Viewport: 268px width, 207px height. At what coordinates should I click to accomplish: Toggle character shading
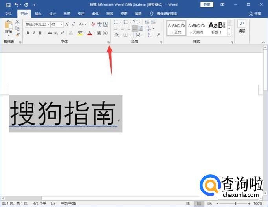(x=99, y=33)
